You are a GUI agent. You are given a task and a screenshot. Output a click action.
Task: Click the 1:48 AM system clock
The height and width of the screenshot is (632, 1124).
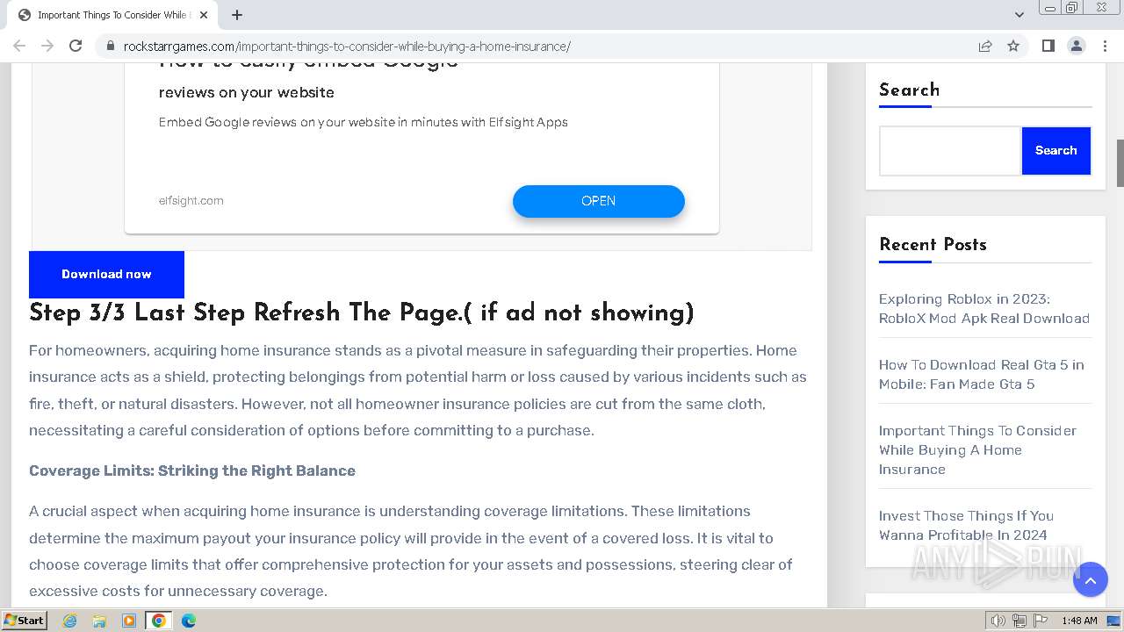coord(1079,621)
